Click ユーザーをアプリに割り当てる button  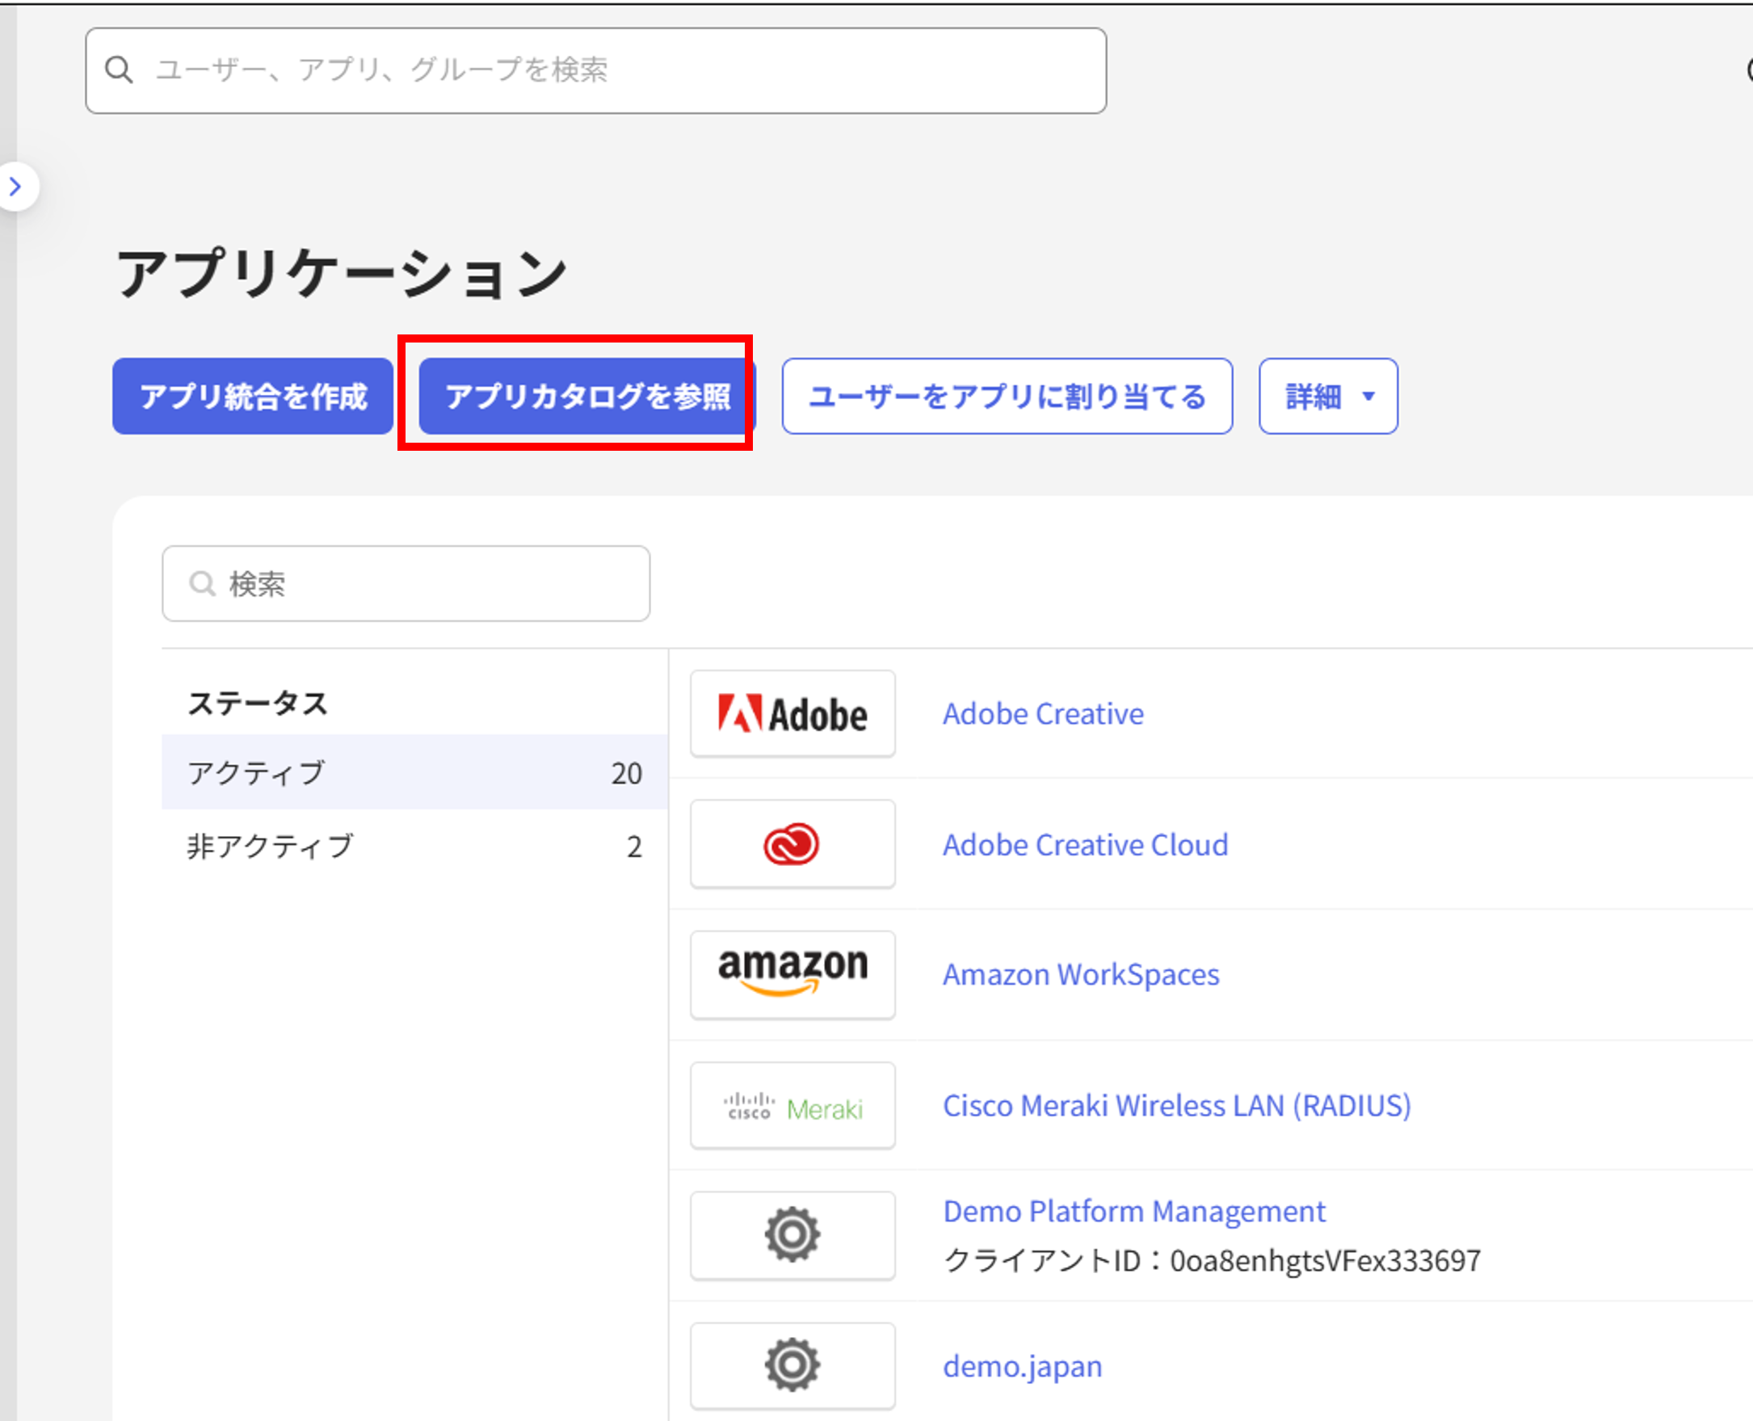point(1007,396)
